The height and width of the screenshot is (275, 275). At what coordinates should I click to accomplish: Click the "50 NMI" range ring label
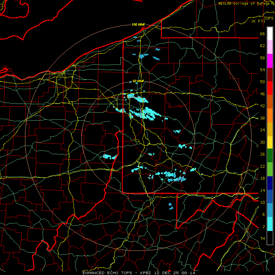138,81
